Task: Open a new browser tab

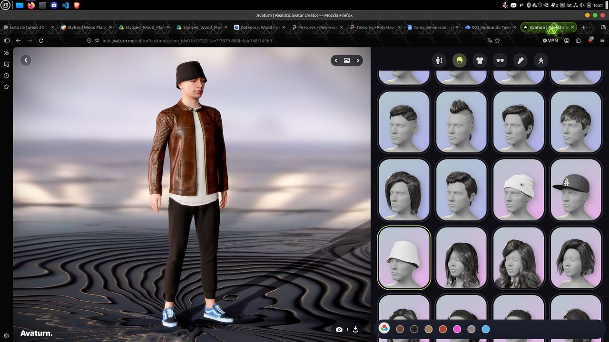Action: [583, 28]
